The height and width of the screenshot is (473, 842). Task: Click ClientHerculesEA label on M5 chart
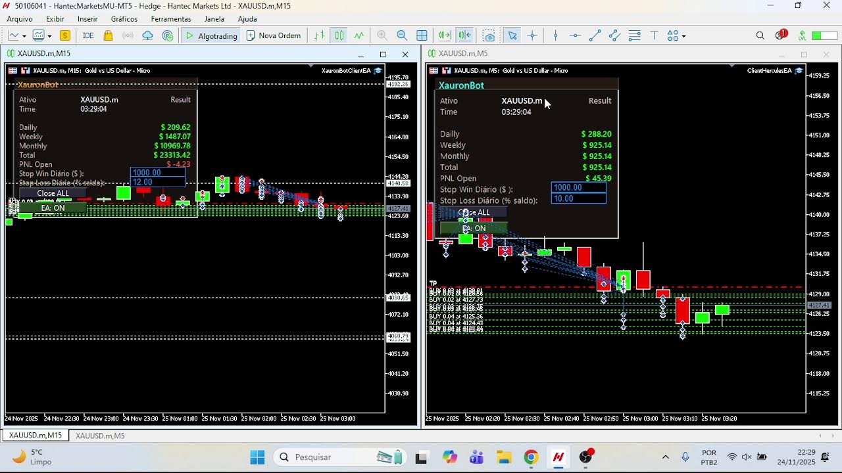770,70
